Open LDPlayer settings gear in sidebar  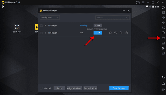click(x=163, y=8)
